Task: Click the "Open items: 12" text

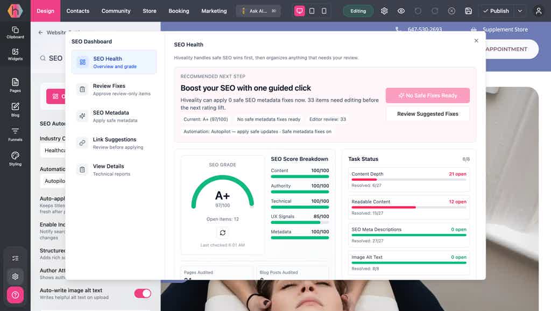Action: 222,219
